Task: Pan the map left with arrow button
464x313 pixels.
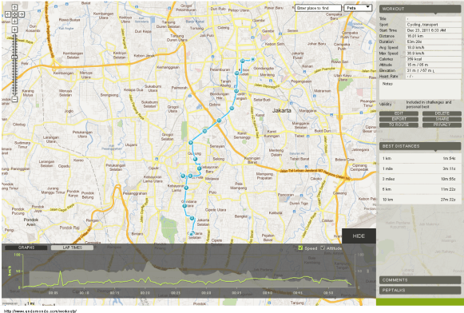Action: coord(8,14)
